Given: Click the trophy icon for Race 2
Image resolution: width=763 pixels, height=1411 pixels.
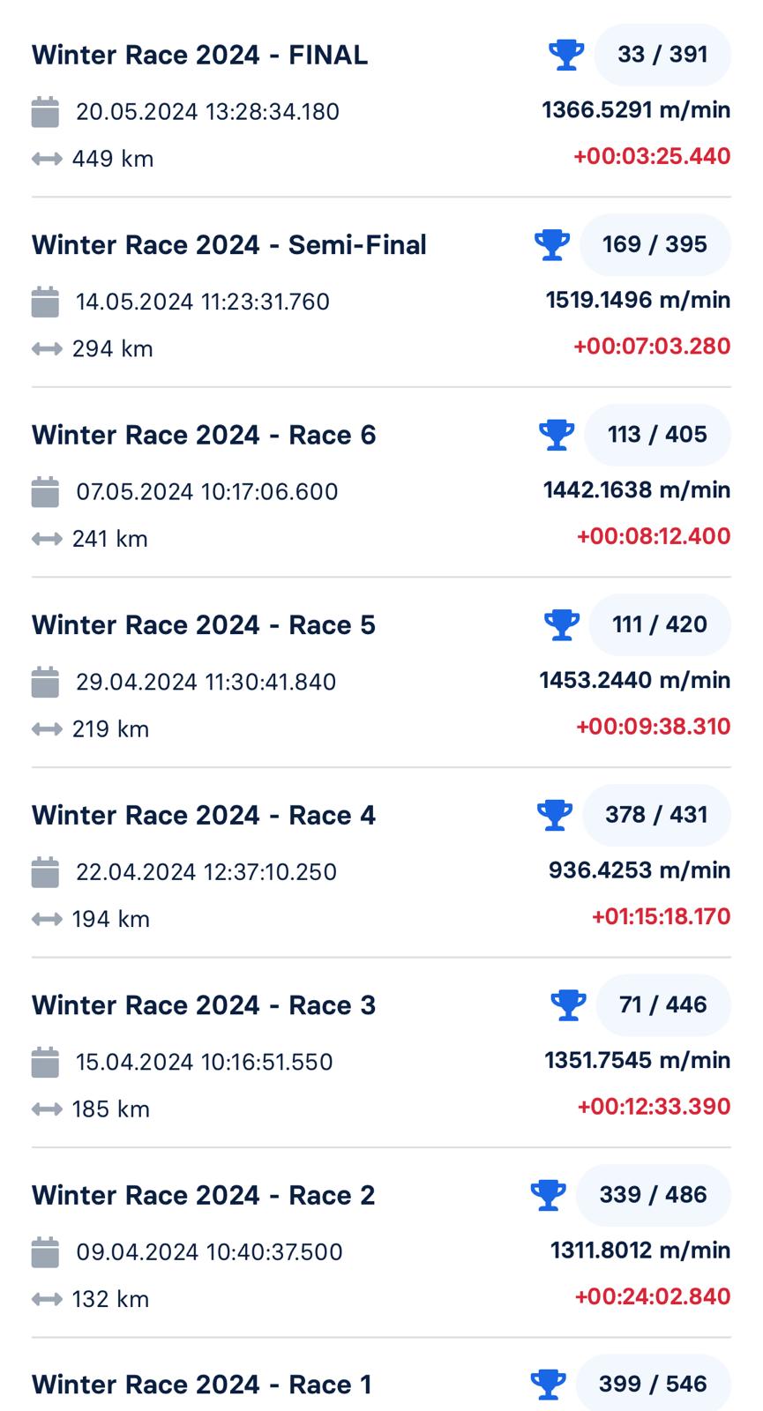Looking at the screenshot, I should 548,1195.
